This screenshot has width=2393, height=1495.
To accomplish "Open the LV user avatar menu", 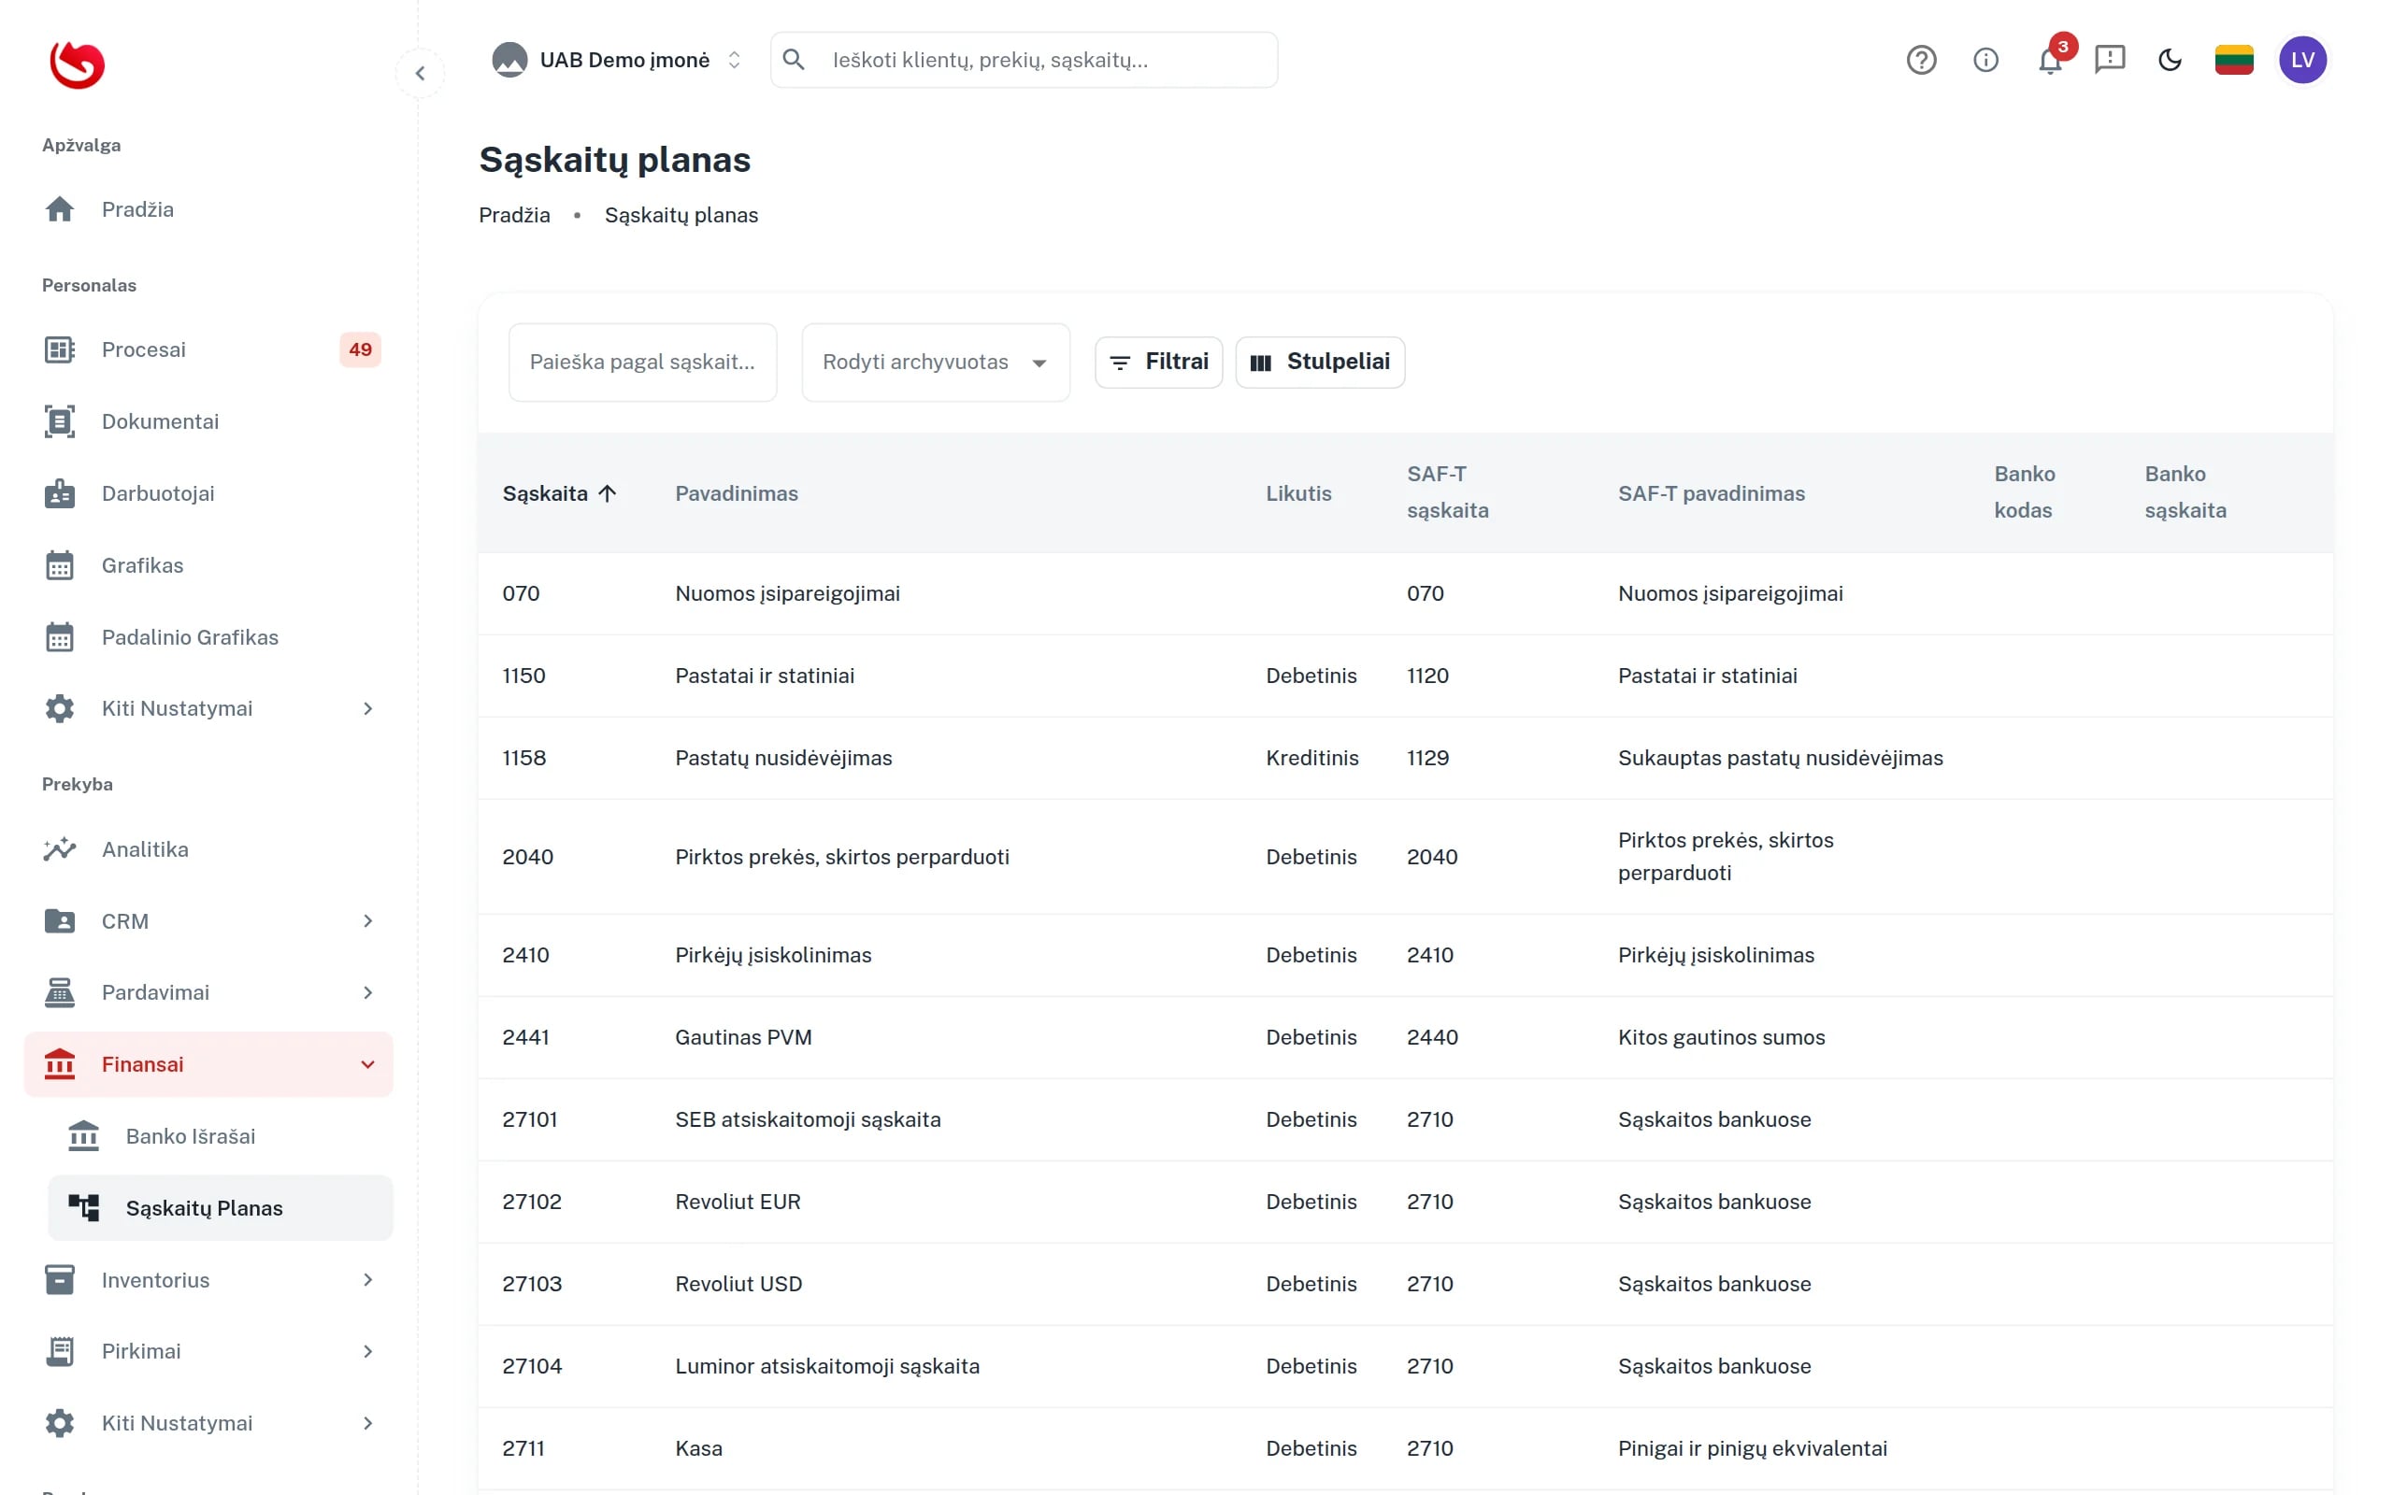I will tap(2302, 61).
